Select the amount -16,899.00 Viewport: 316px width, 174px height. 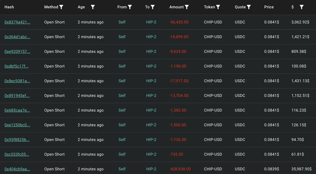[179, 37]
